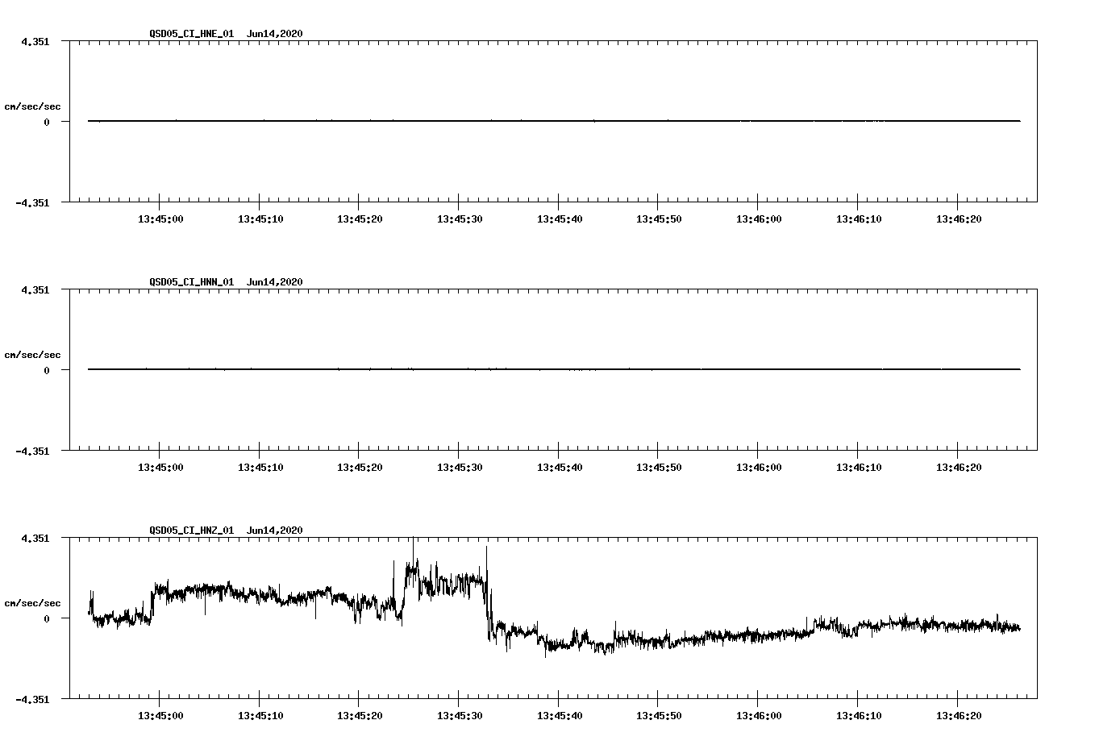
Task: Click the 13:46:10 time label under HNN plot
Action: coord(859,468)
